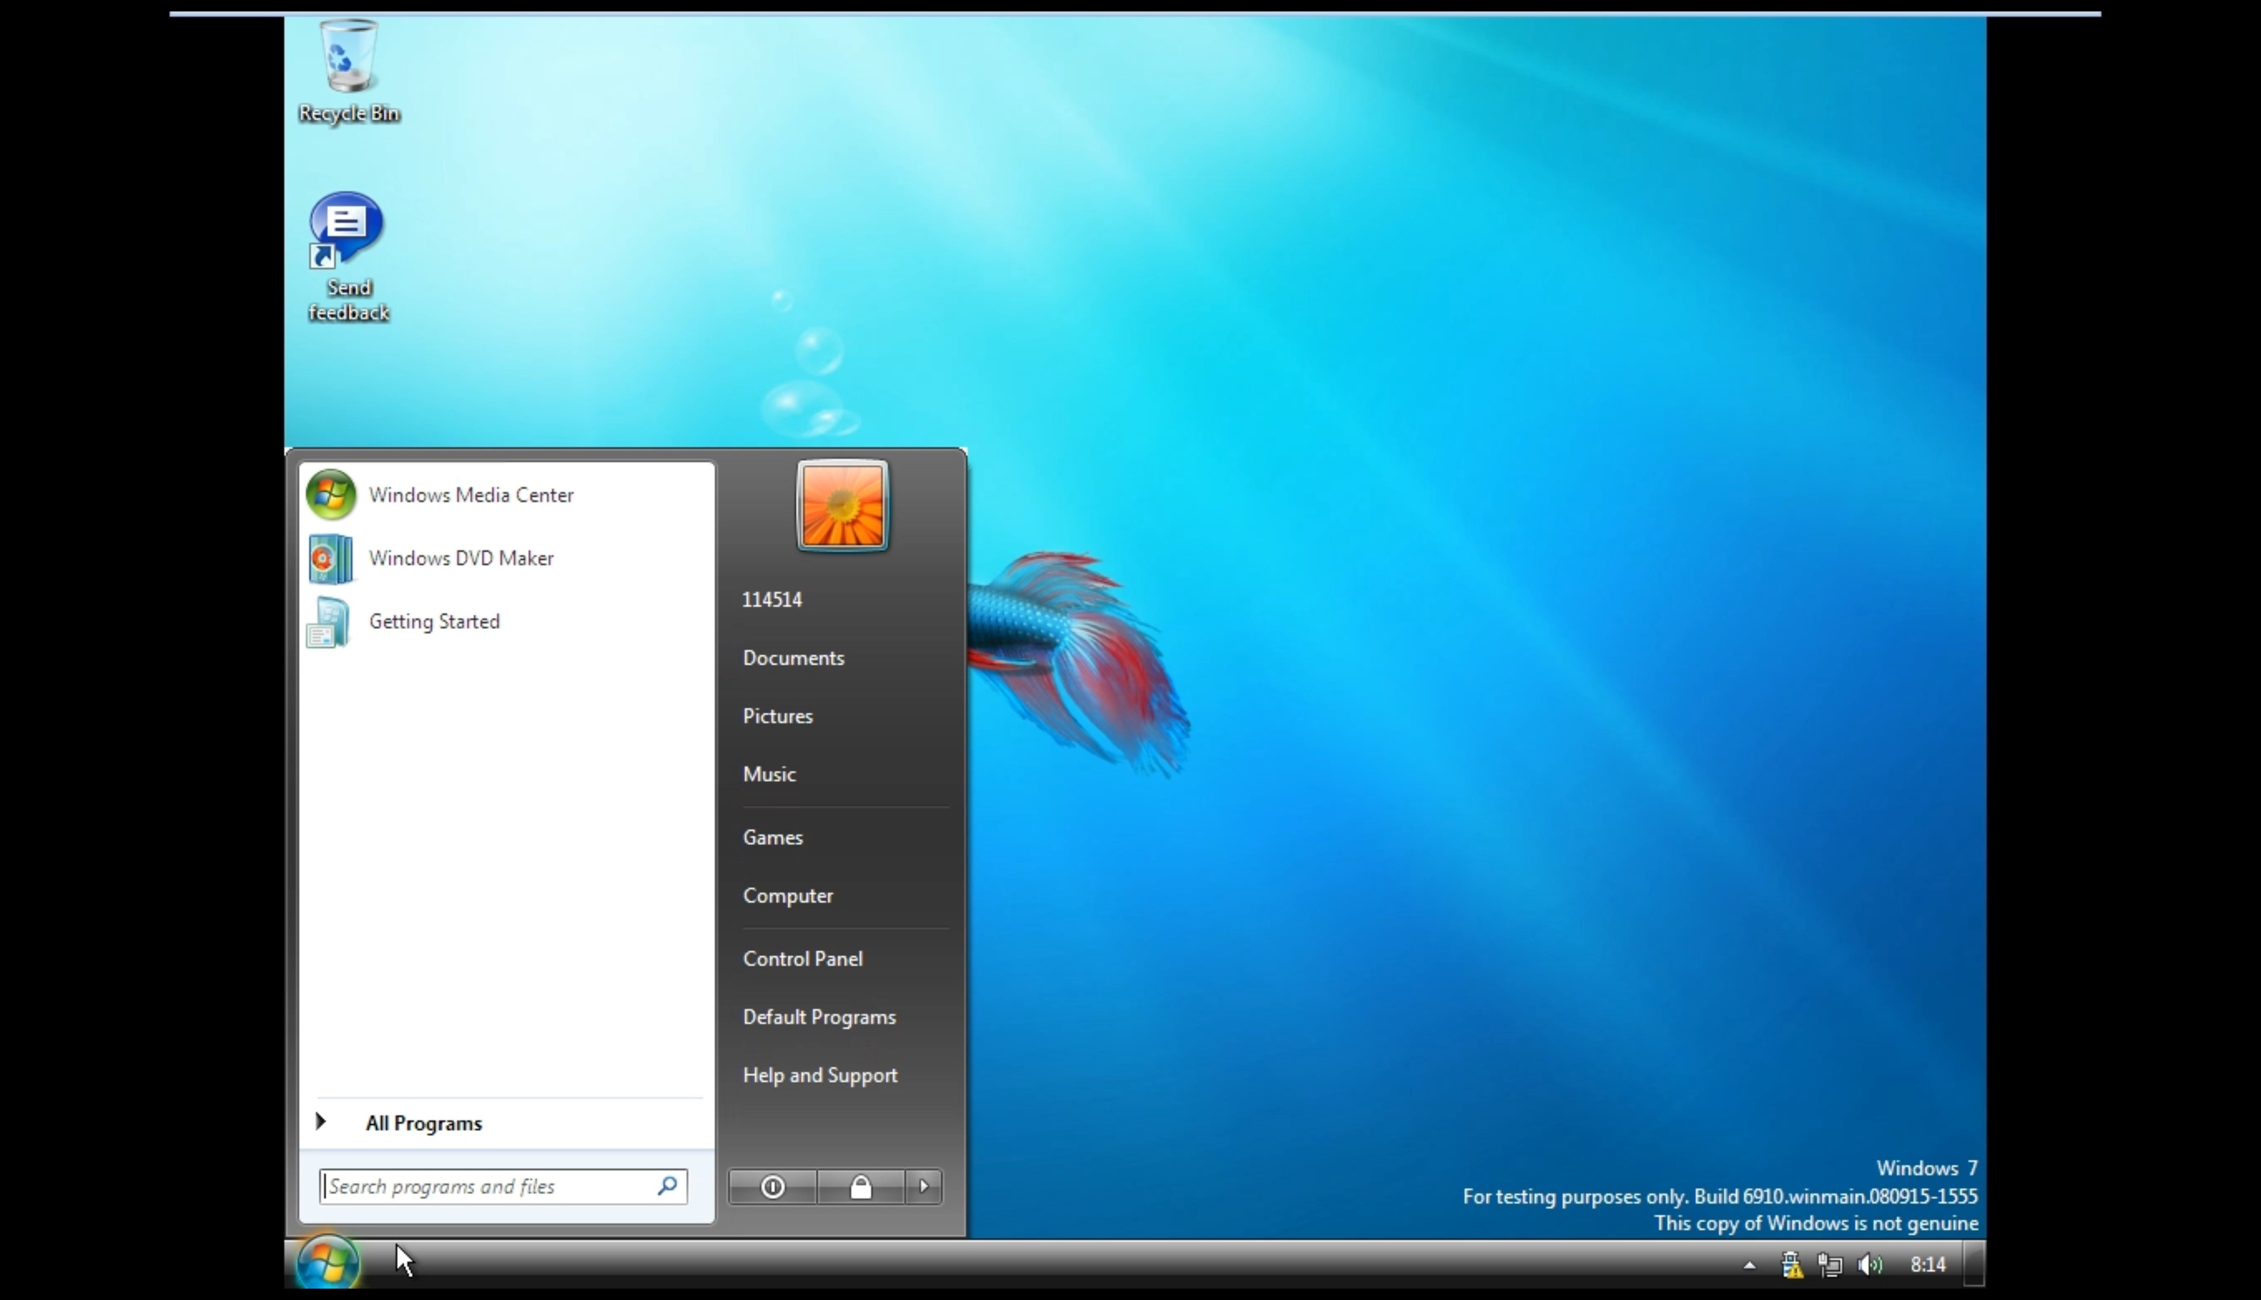Open Computer from the Start menu
2261x1300 pixels.
tap(787, 896)
